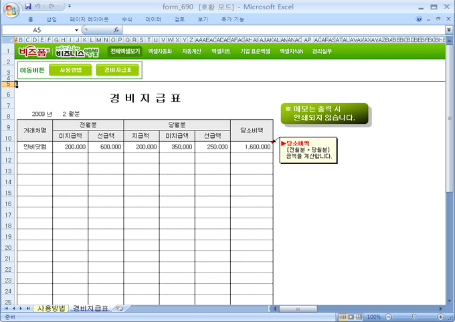The width and height of the screenshot is (455, 322).
Task: Click the 경 비 지 급 표 title
Action: [145, 98]
